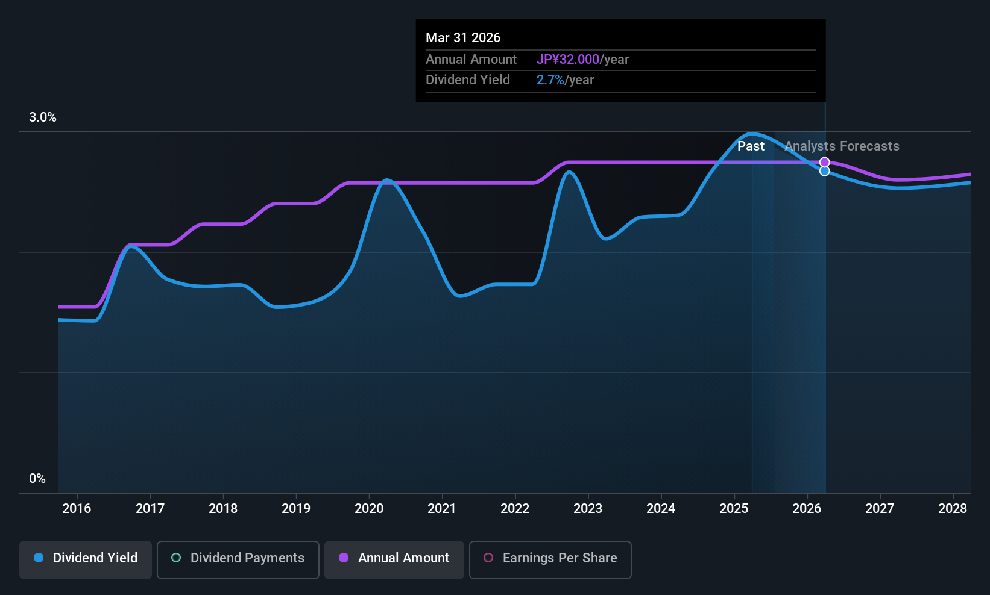
Task: Click the 3.0% y-axis label
Action: click(43, 117)
